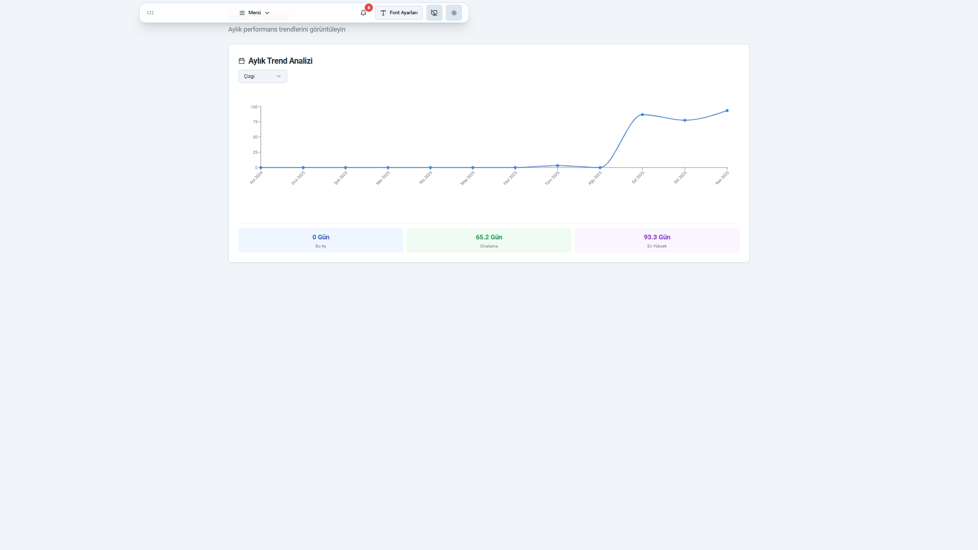The width and height of the screenshot is (978, 550).
Task: Click the Font Ayarları button
Action: pos(398,13)
